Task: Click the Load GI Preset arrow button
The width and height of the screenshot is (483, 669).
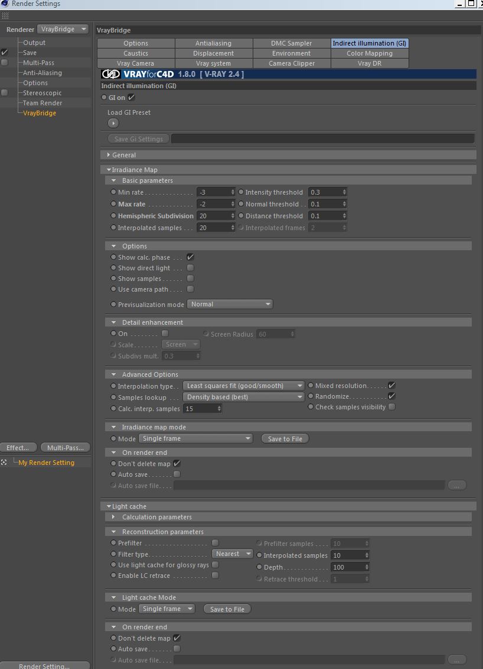Action: pos(113,123)
